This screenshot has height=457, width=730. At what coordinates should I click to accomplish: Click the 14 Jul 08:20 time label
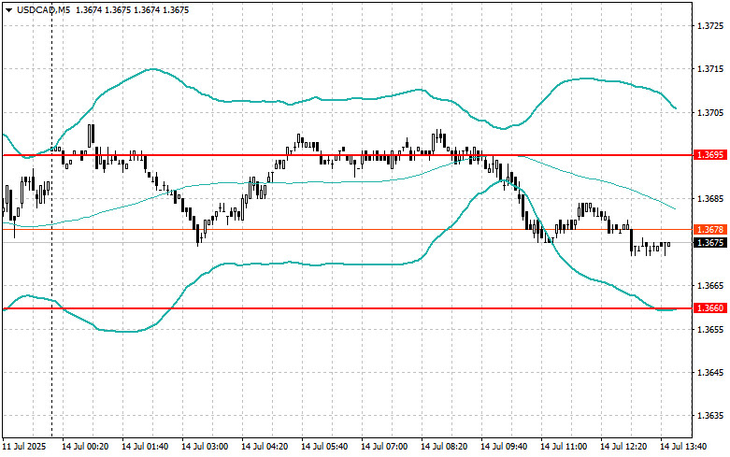tap(444, 447)
